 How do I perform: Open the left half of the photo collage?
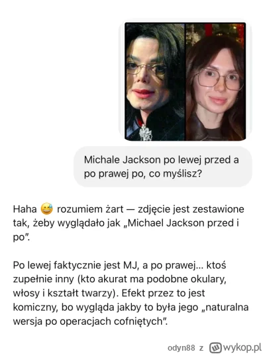click(155, 82)
